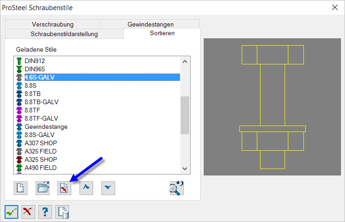Click the styles list scrollbar thumb
Viewport: 345px width, 222px height.
pos(185,115)
